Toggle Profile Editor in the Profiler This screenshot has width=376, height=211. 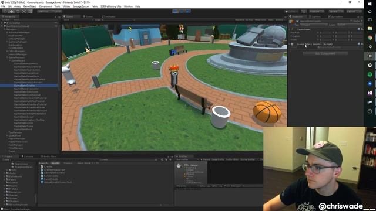click(232, 159)
